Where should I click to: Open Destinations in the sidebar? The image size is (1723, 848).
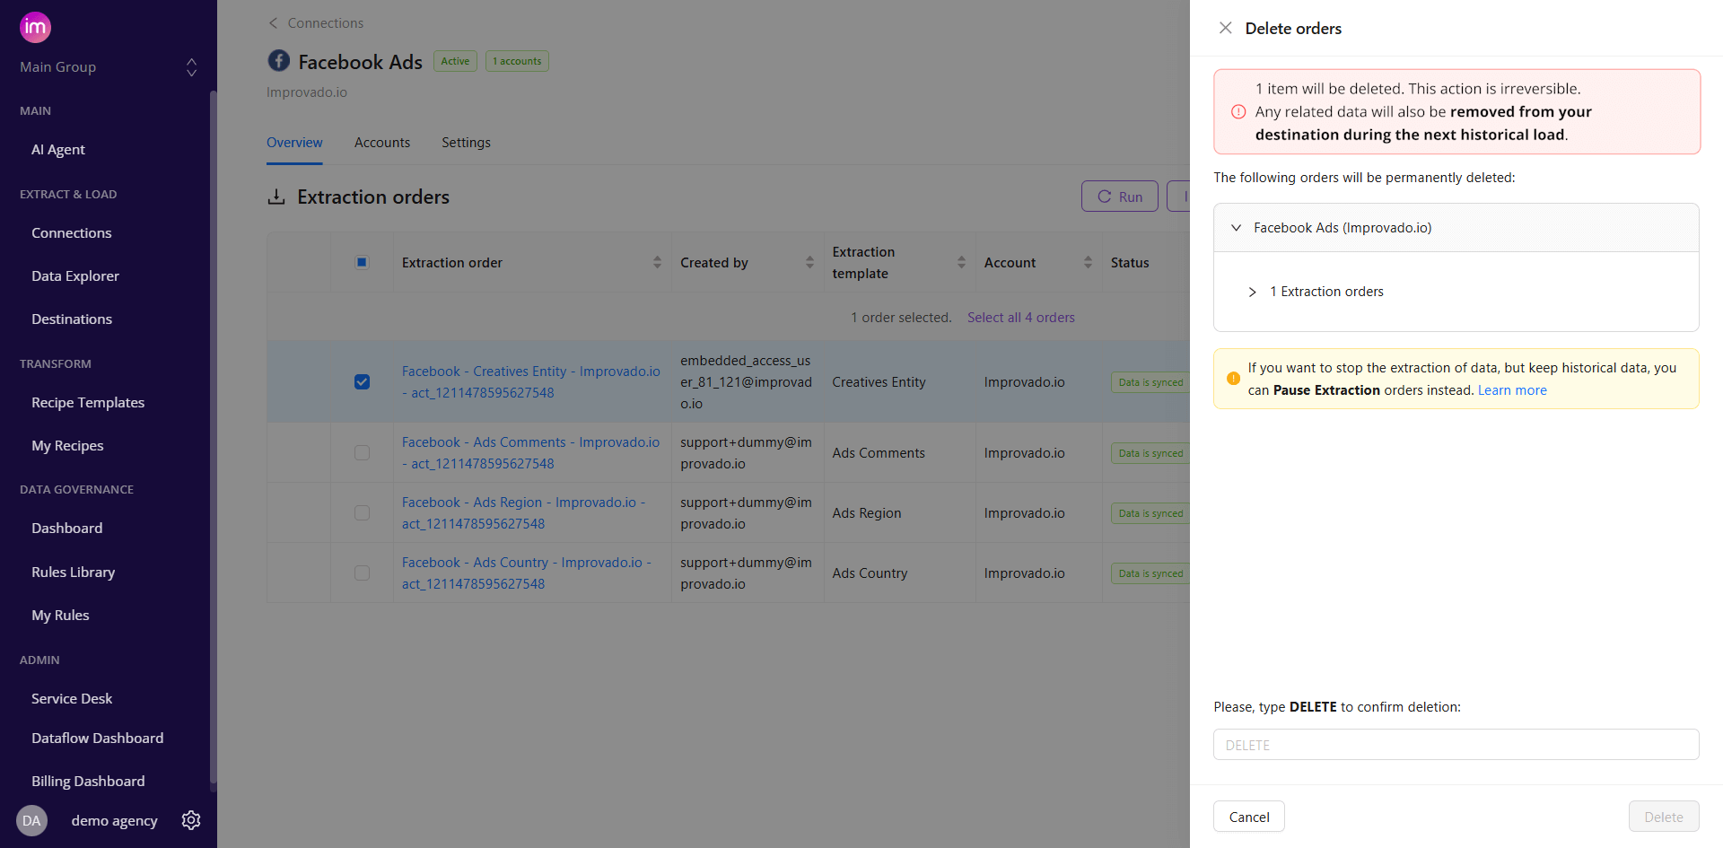[x=72, y=319]
